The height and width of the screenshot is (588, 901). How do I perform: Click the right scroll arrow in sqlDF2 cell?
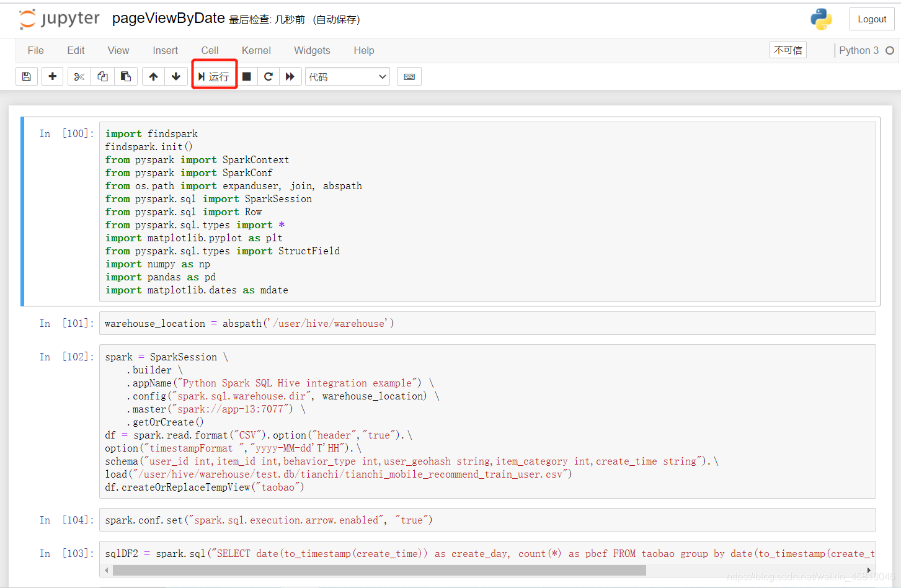[869, 570]
